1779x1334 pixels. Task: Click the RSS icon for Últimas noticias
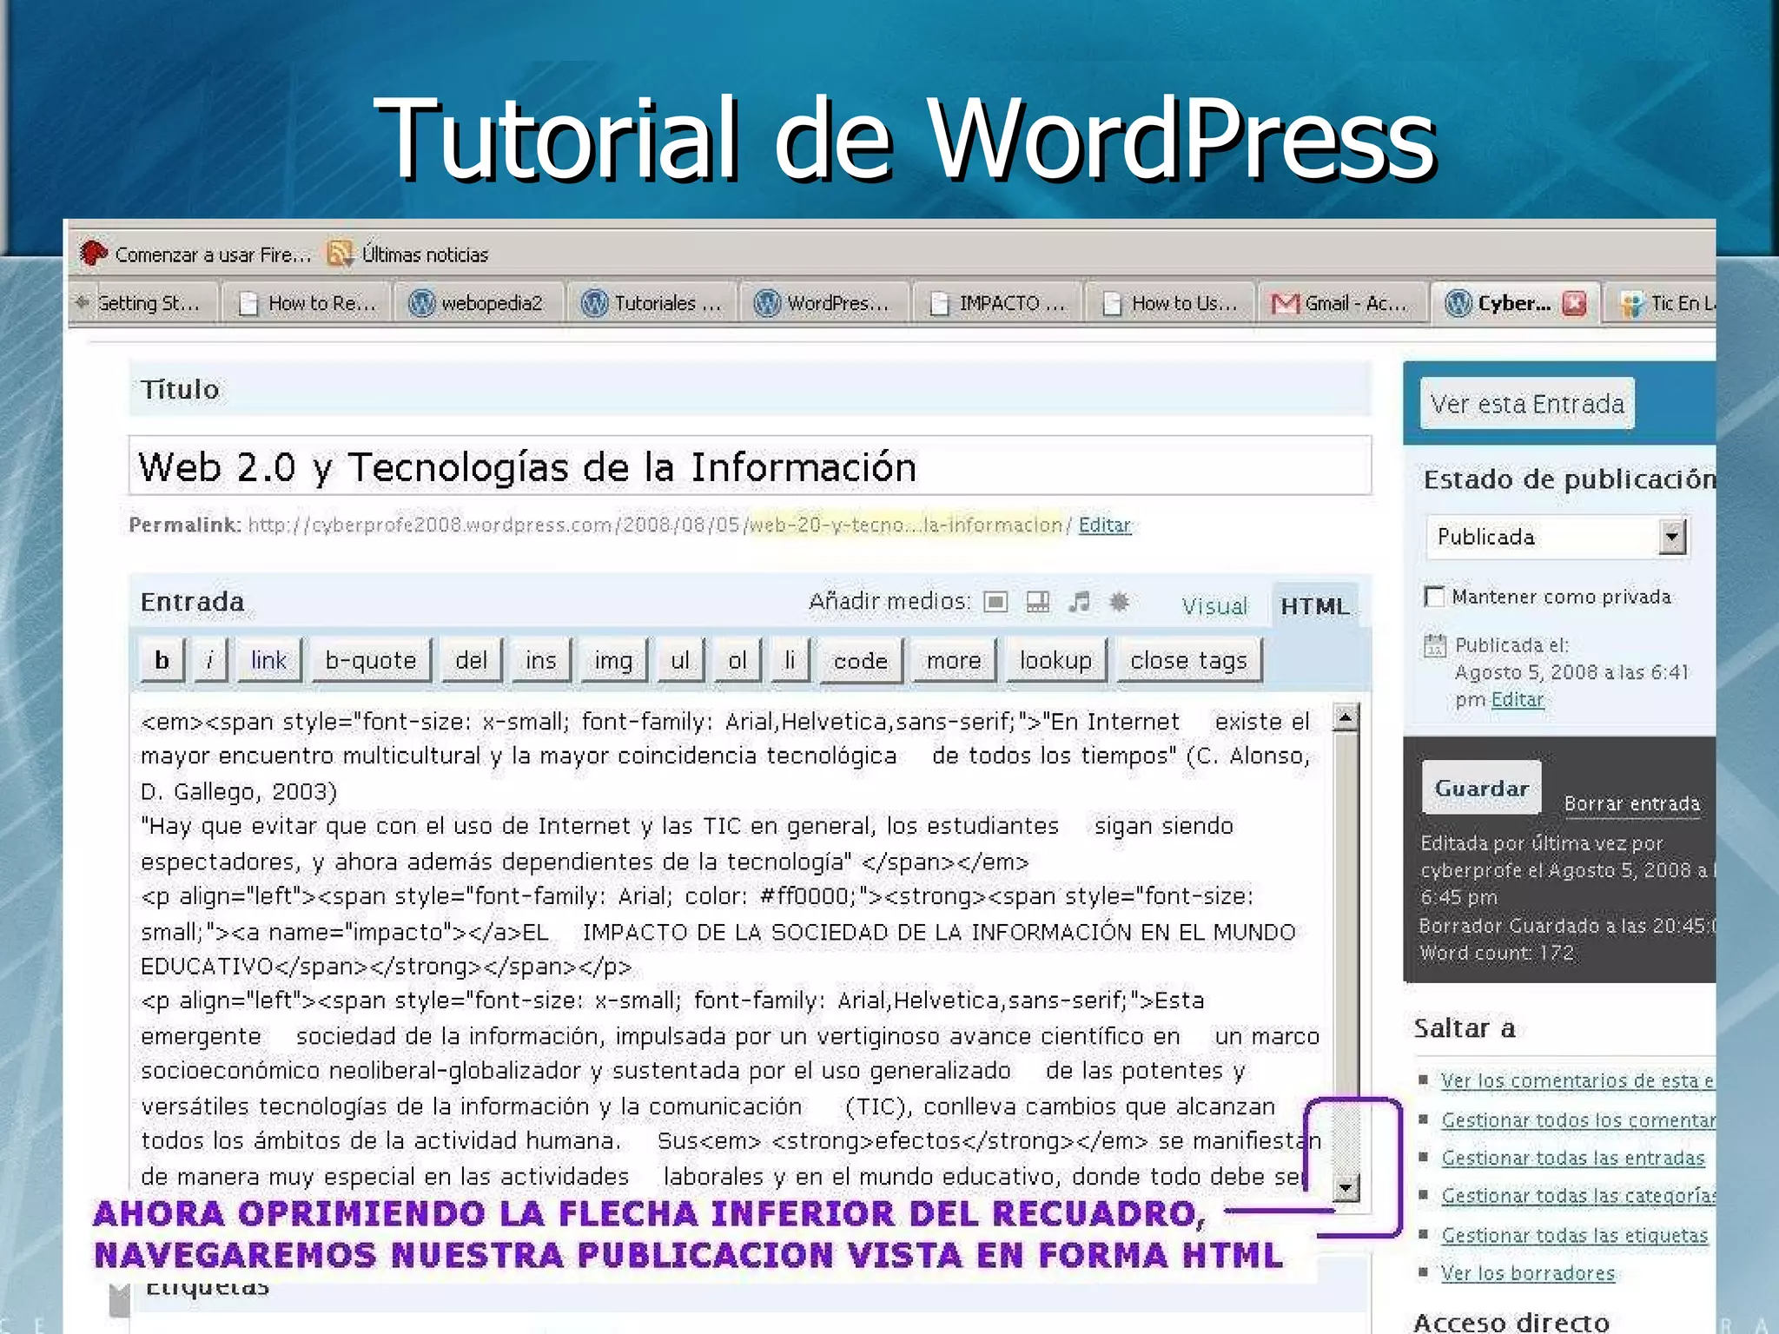pos(340,254)
